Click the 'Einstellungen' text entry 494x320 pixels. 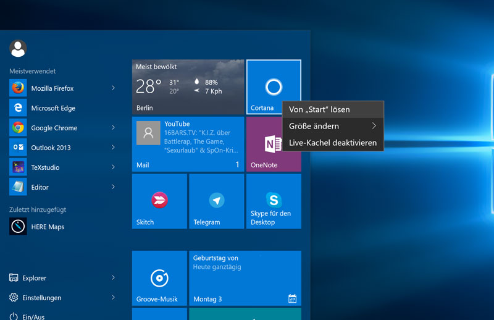(x=42, y=298)
